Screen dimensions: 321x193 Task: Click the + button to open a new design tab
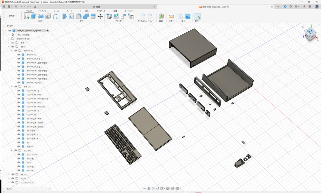pos(278,6)
